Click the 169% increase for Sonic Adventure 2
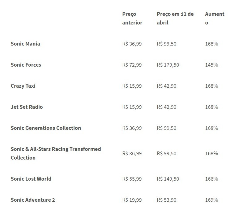Viewport: 230px width, 215px height. pyautogui.click(x=211, y=200)
